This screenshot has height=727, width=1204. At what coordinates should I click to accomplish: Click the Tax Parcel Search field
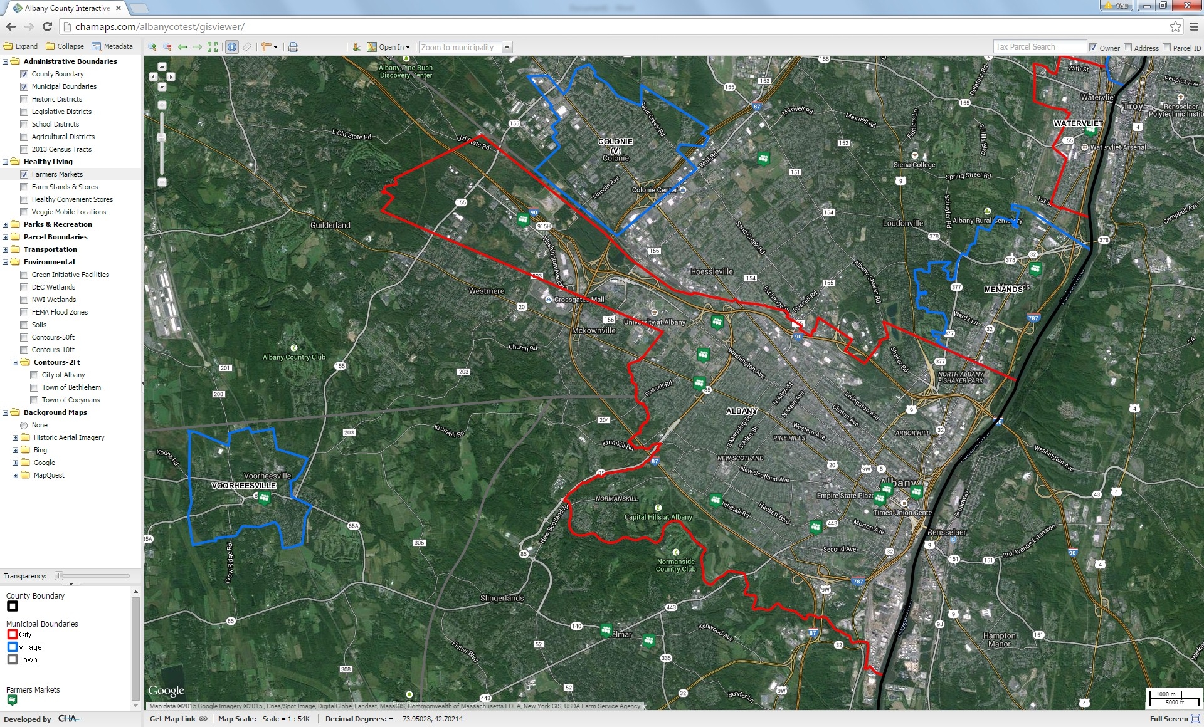[x=1039, y=47]
